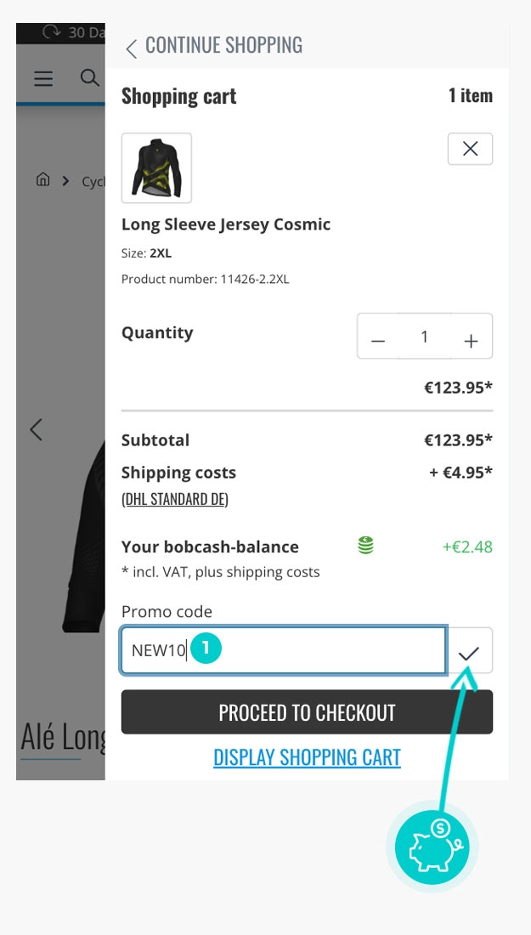This screenshot has height=935, width=531.
Task: Show previous product image with left arrow
Action: 36,429
